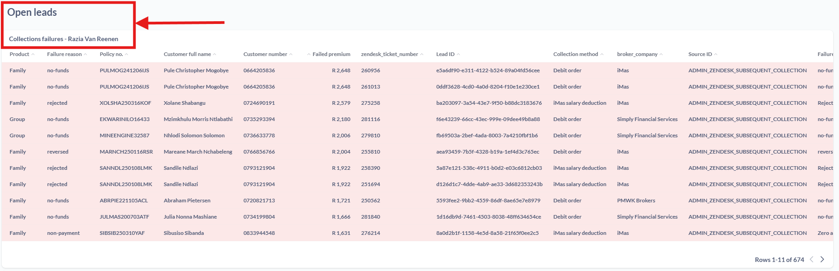Click sort arrow beside Customer full name
This screenshot has width=839, height=271.
214,55
